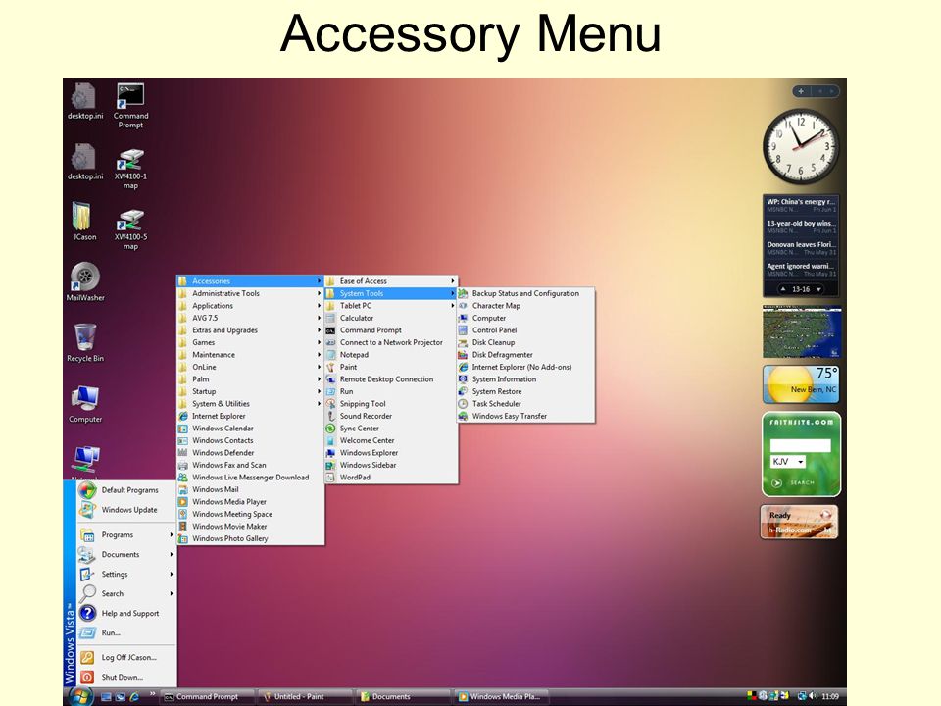The height and width of the screenshot is (706, 941).
Task: Open Sync Center menu entry
Action: click(x=391, y=429)
